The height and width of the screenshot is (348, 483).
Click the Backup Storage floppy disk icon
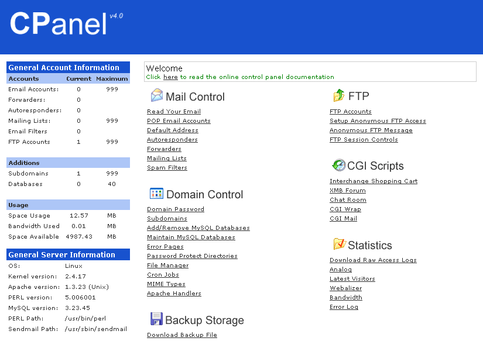pos(156,319)
